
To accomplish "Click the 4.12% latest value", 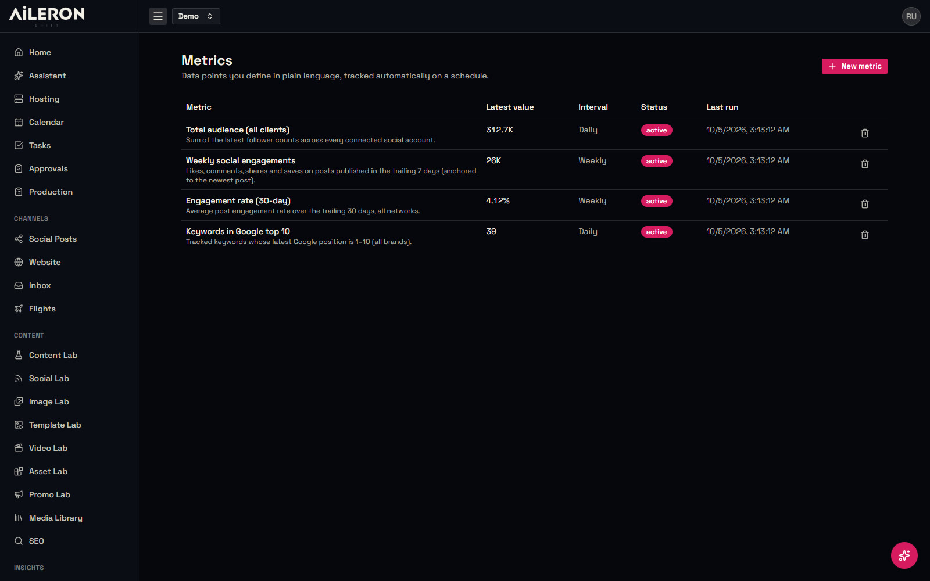I will [498, 200].
